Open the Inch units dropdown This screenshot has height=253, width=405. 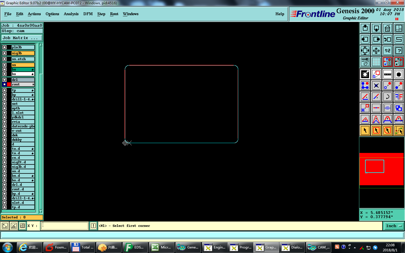[393, 226]
